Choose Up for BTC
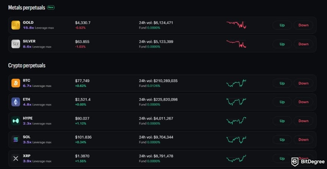 [282, 83]
